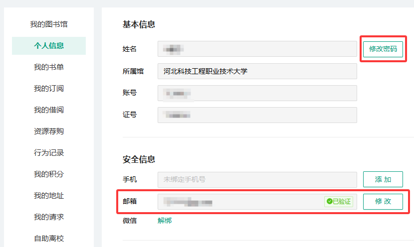View 我的借阅 records
Viewport: 414px width, 247px height.
tap(49, 110)
